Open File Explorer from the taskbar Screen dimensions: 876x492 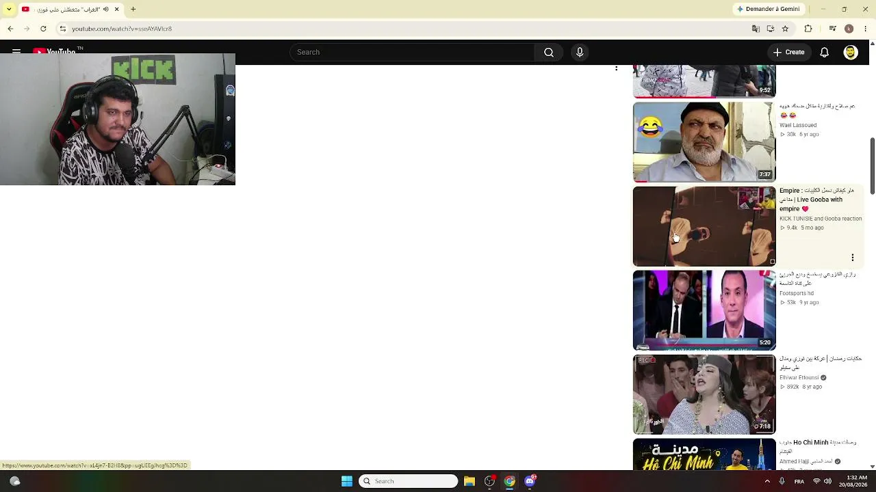point(469,481)
